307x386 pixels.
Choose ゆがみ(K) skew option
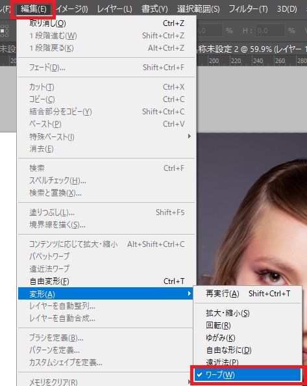(x=248, y=338)
